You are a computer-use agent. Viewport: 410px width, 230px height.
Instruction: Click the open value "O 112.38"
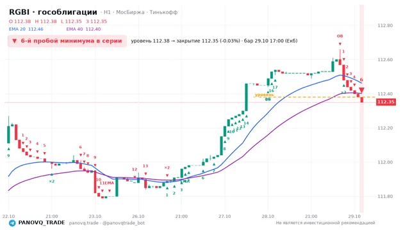[20, 21]
